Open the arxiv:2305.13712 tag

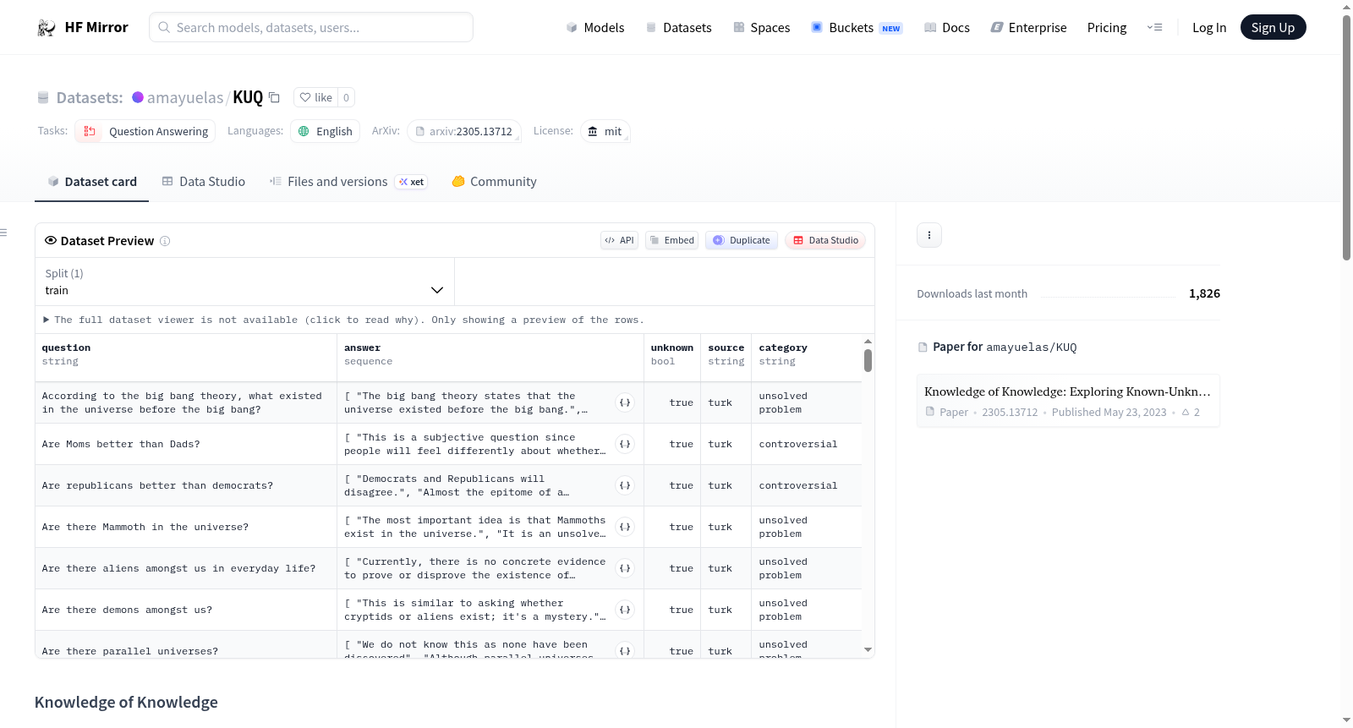(x=464, y=131)
